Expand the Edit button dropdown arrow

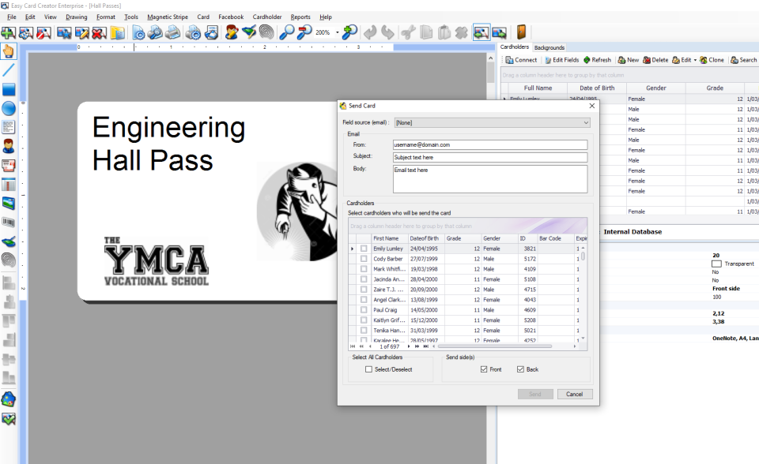[x=694, y=59]
